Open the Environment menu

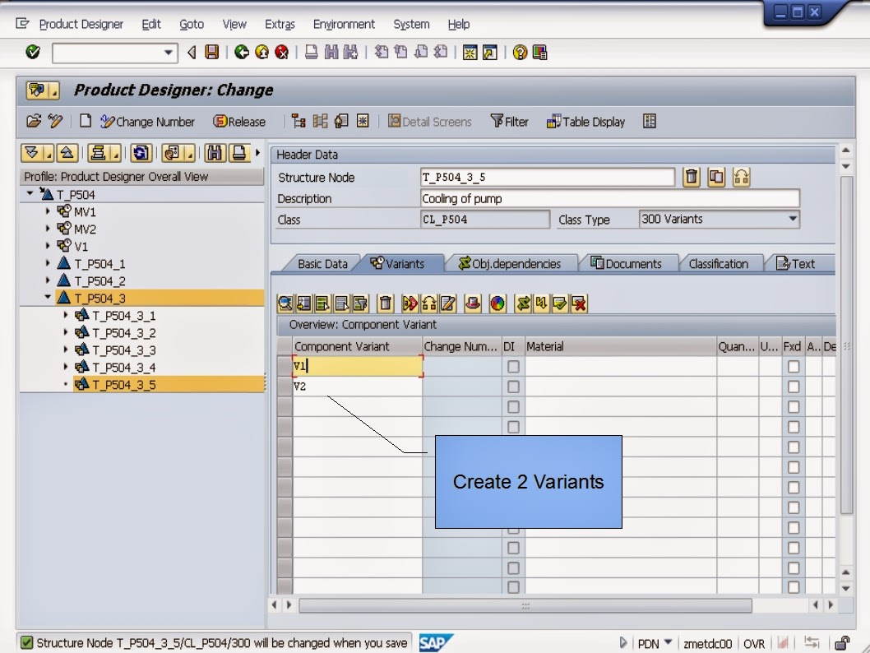[x=344, y=24]
